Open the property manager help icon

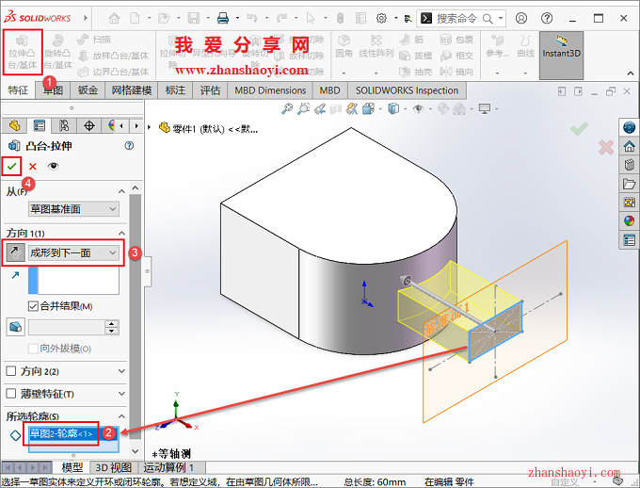click(x=129, y=146)
